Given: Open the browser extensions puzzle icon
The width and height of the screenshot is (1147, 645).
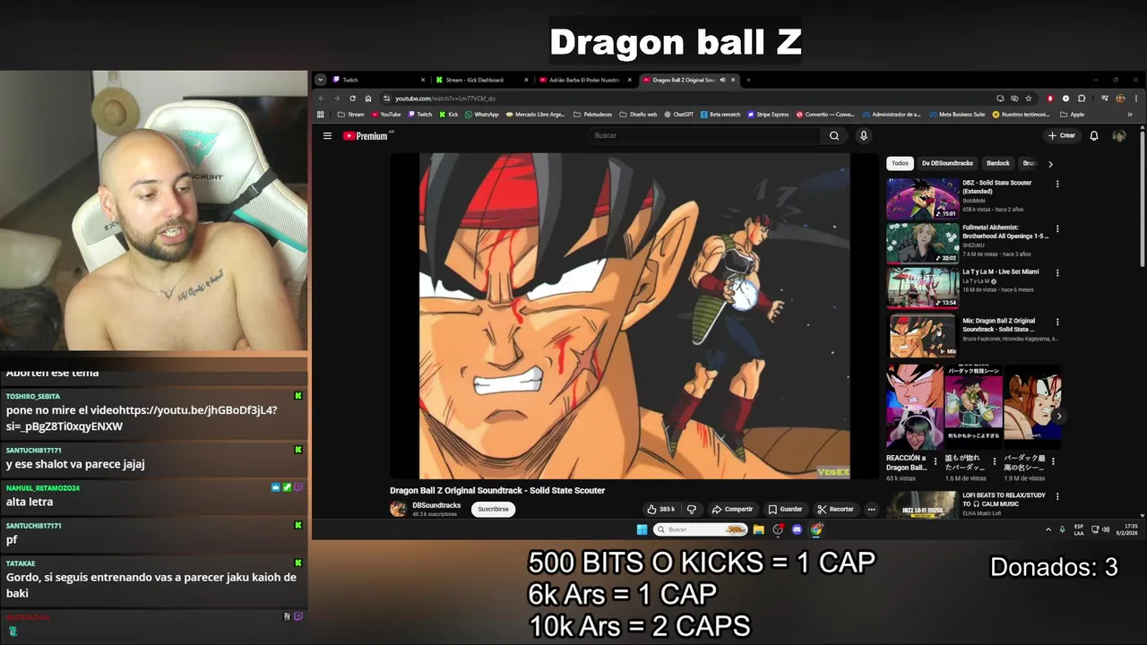Looking at the screenshot, I should tap(1082, 99).
